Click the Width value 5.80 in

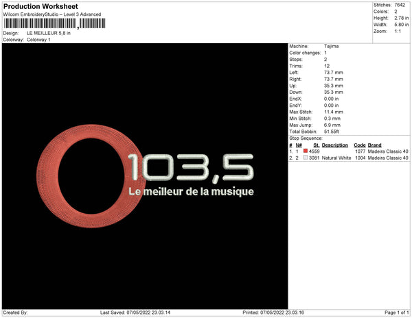402,25
